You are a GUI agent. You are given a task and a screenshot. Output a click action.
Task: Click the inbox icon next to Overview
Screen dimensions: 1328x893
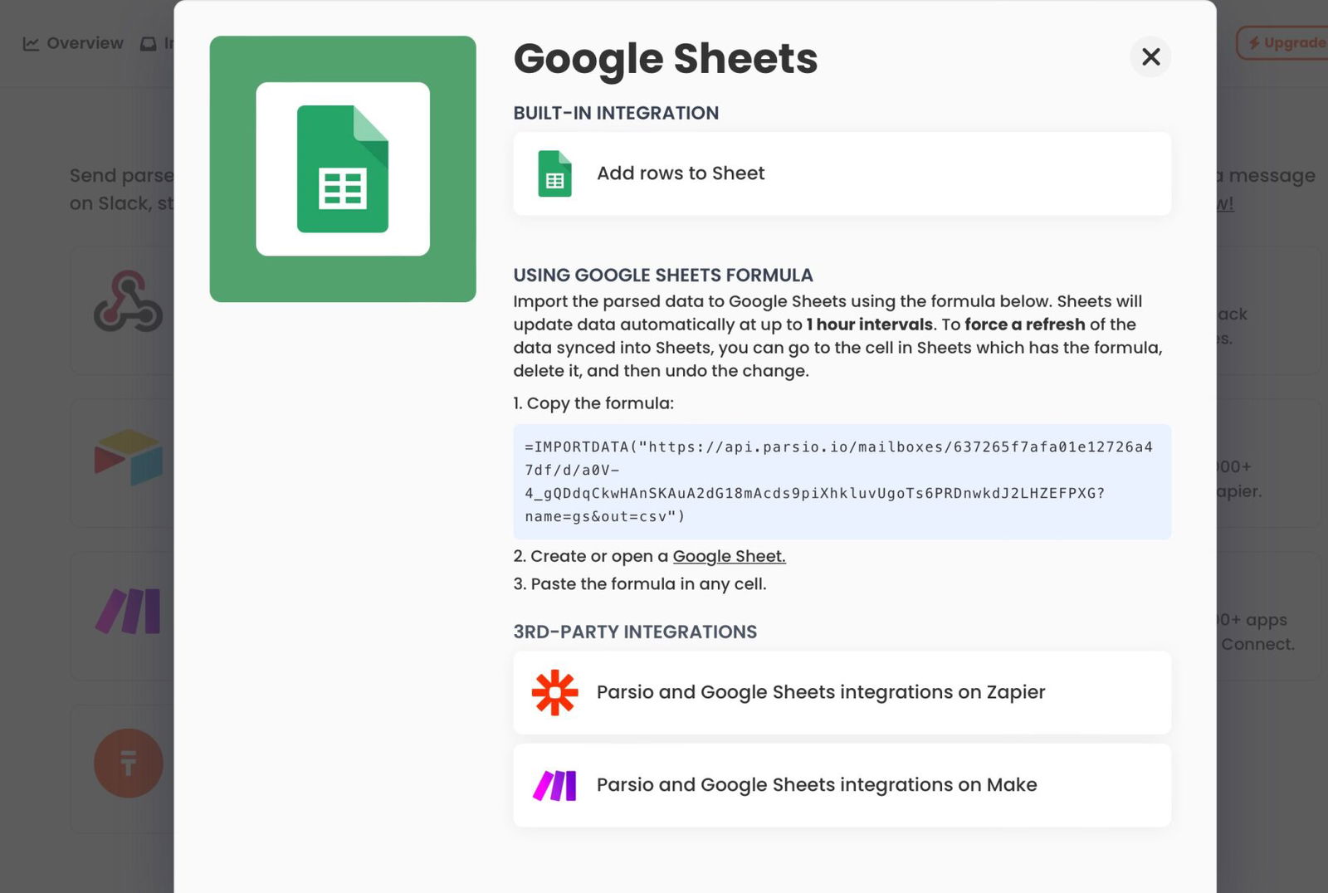(149, 43)
